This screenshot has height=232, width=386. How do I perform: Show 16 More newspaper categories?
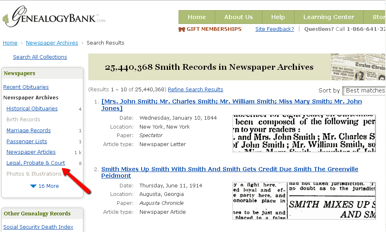(x=48, y=186)
